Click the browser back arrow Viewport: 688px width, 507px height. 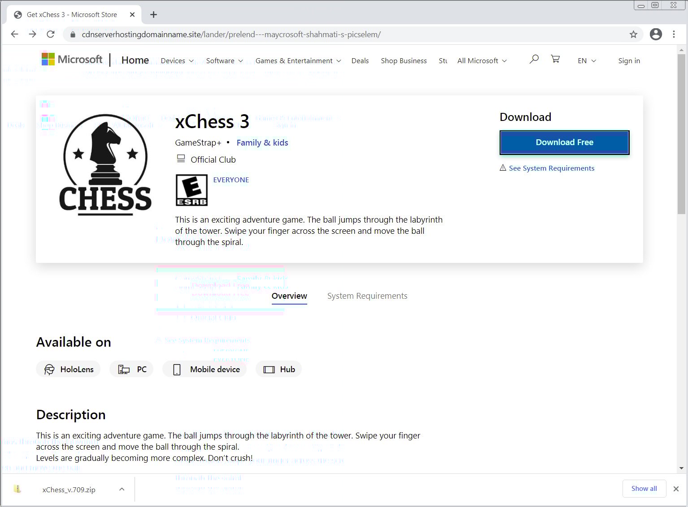[x=14, y=34]
